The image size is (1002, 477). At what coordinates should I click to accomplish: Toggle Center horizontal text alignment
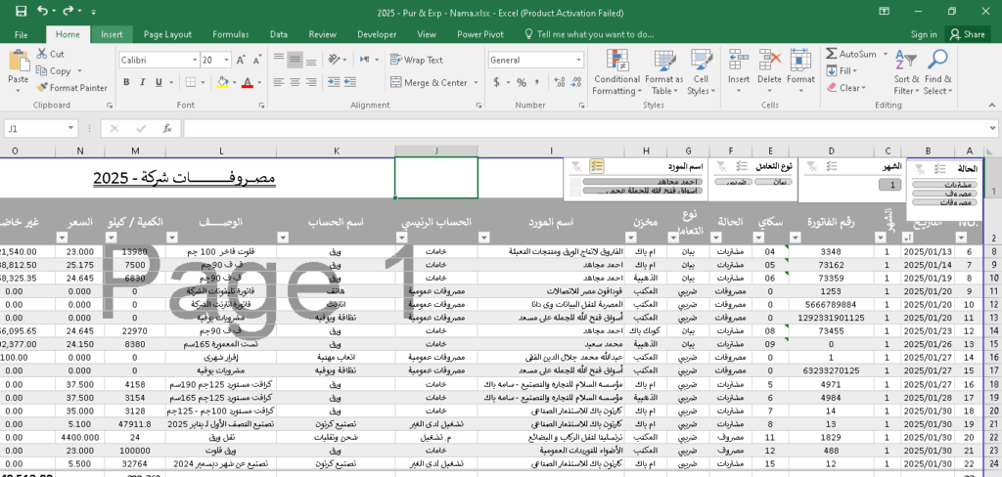click(x=295, y=82)
